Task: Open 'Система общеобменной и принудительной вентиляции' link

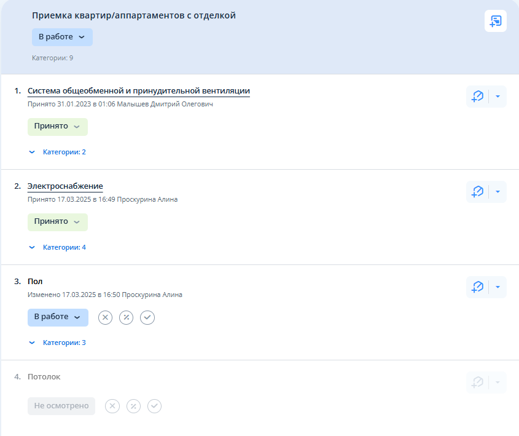Action: pyautogui.click(x=139, y=91)
